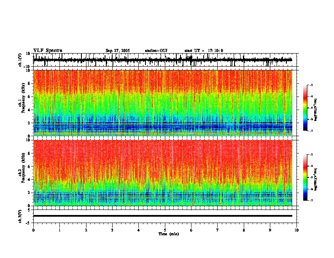Click inside the ch.2 frequency spectrogram
This screenshot has width=334, height=258.
tap(163, 173)
